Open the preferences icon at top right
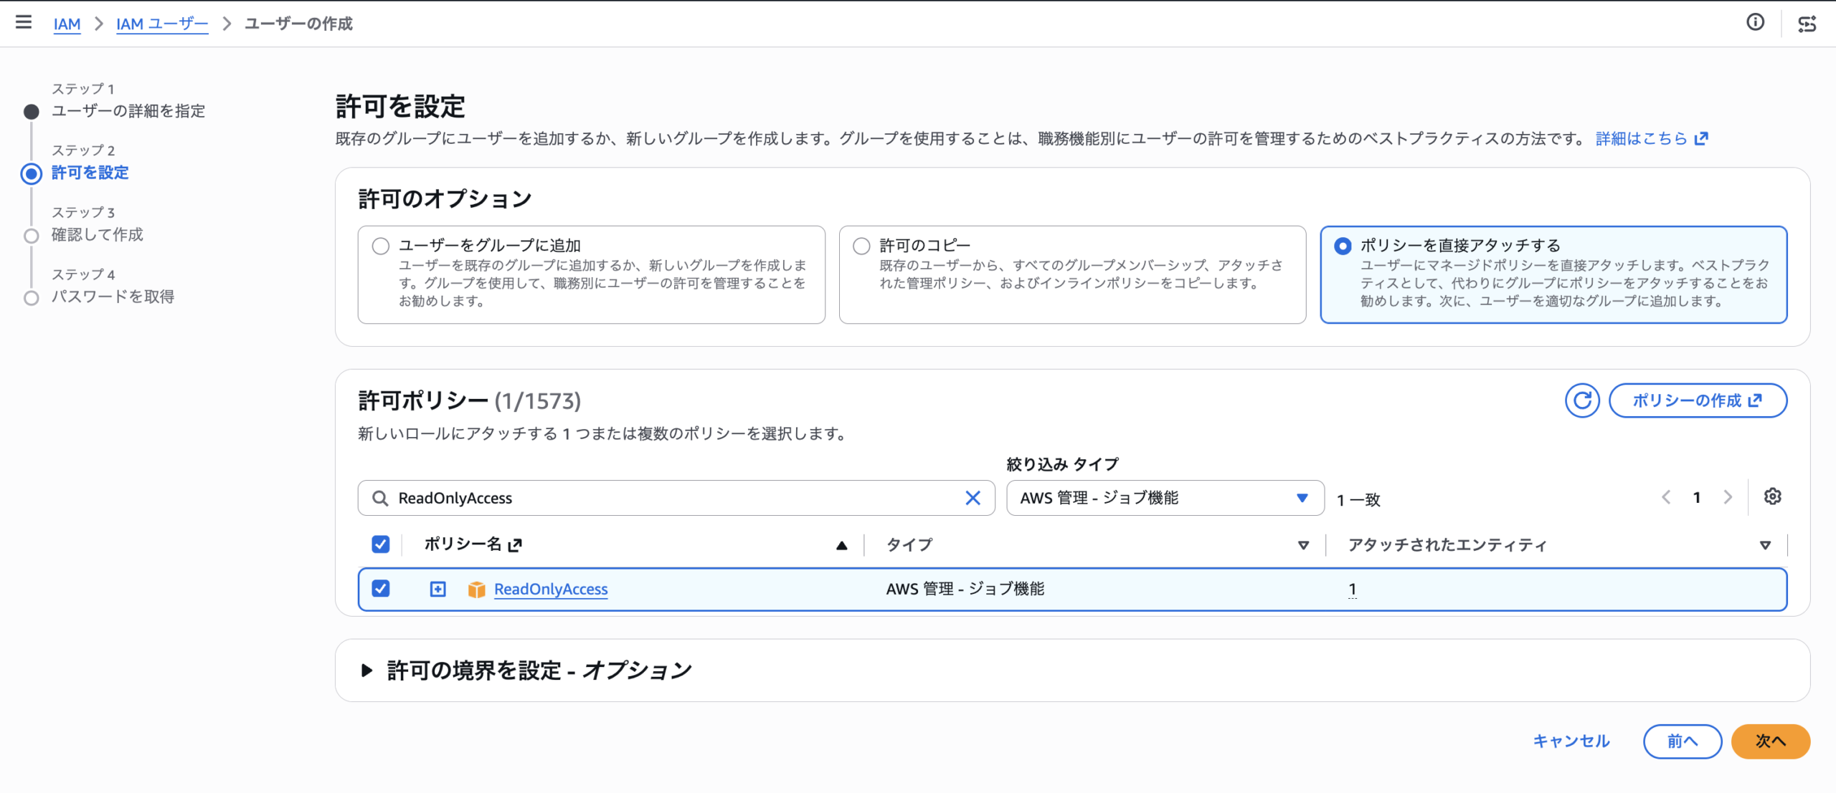Screen dimensions: 1836x793 pos(1807,24)
